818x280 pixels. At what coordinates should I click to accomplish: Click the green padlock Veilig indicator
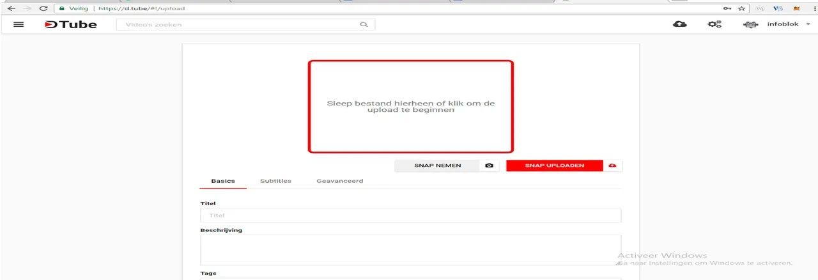(75, 8)
